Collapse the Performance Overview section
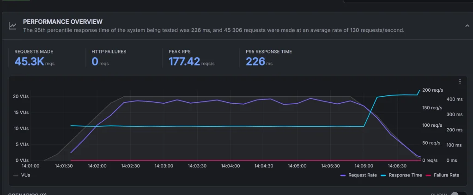 tap(467, 26)
